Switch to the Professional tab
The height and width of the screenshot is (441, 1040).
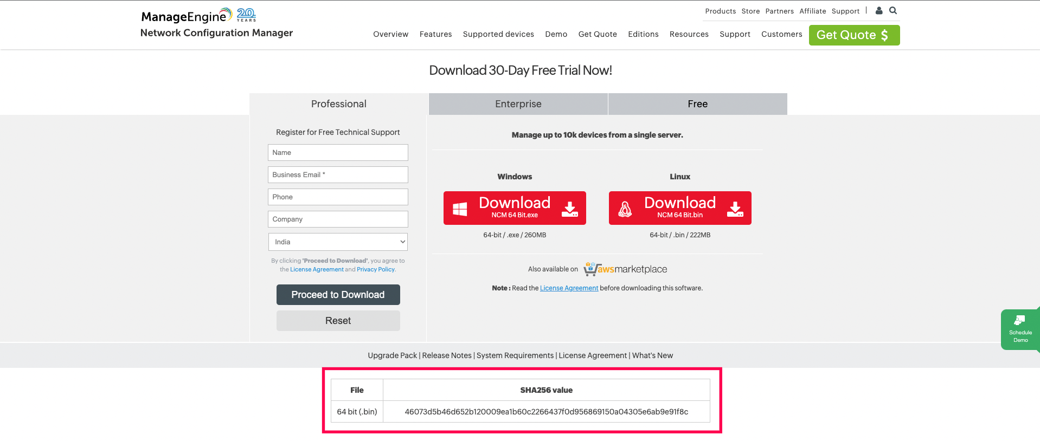pos(339,104)
